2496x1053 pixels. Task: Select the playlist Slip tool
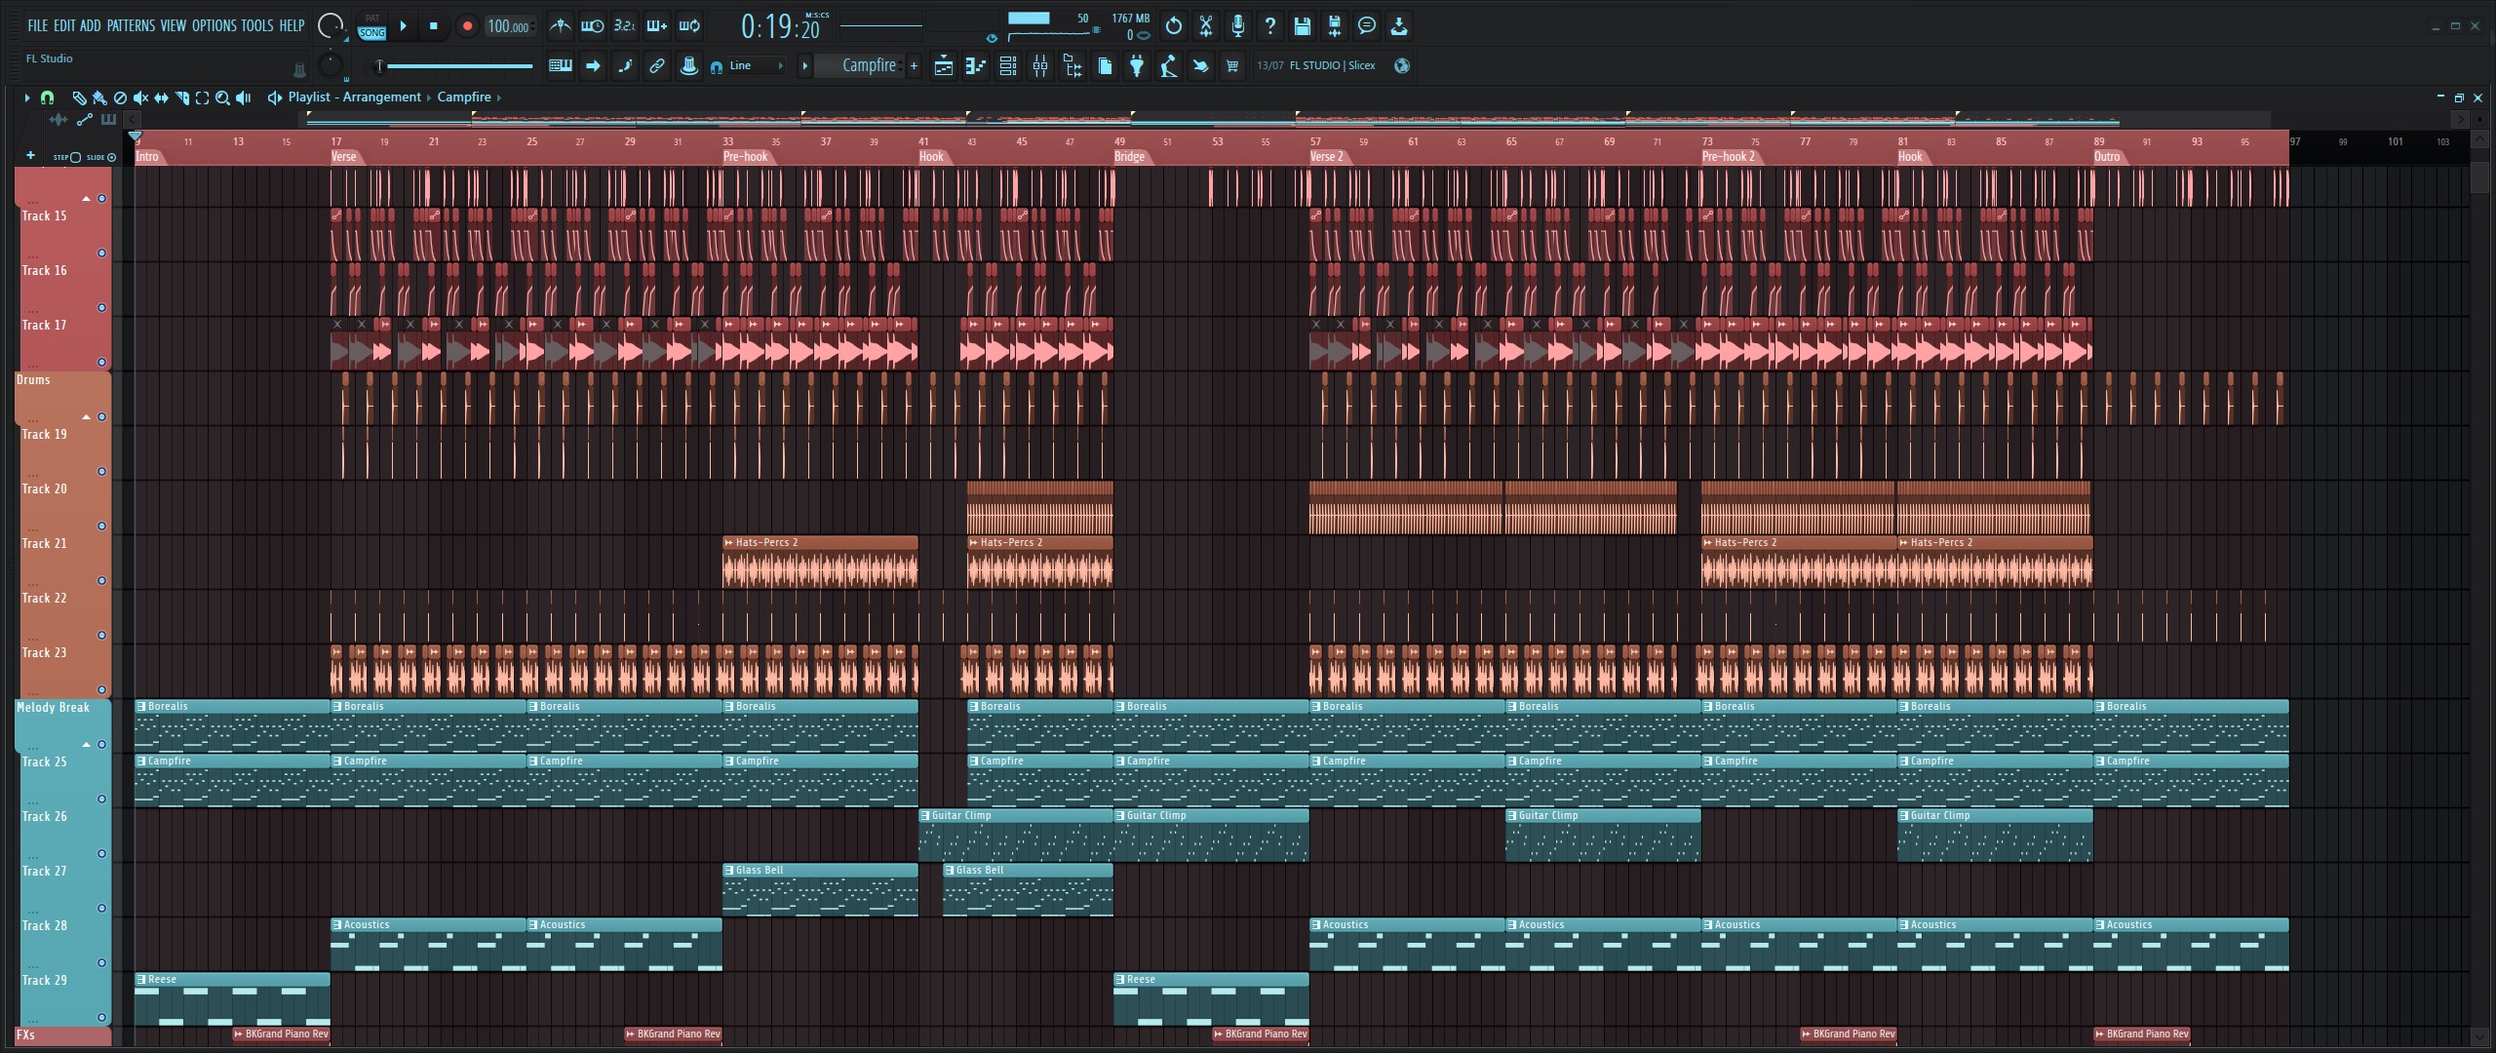(x=161, y=97)
